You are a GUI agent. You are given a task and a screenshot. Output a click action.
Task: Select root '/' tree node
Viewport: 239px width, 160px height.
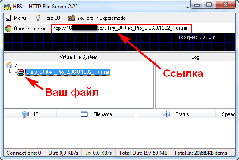(16, 65)
